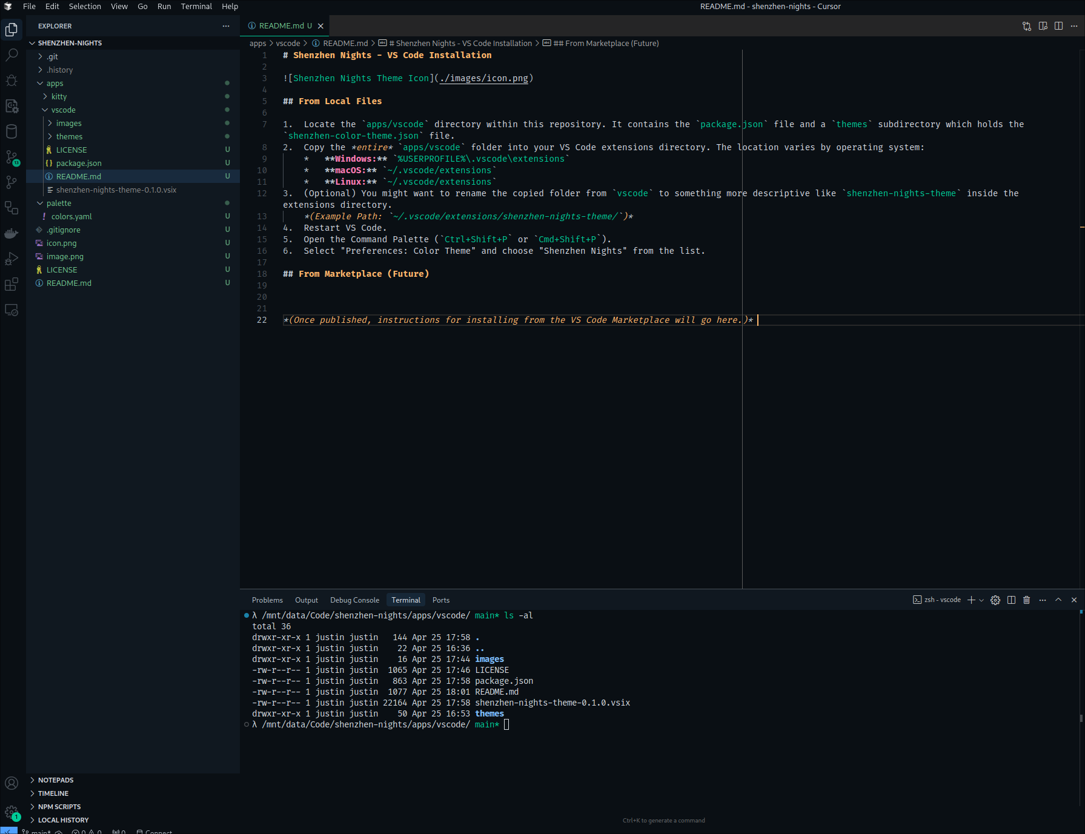Open the Database cylinder icon in the activity bar
This screenshot has height=834, width=1085.
pos(12,131)
